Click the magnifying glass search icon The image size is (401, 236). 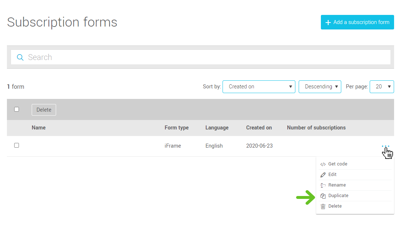click(x=20, y=57)
